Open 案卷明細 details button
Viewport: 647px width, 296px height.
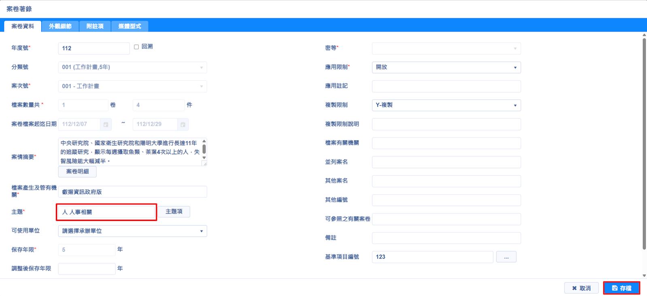point(77,172)
